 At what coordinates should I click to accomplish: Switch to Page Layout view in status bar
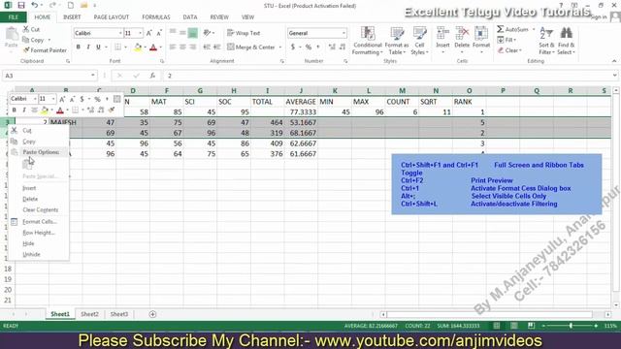click(x=513, y=326)
